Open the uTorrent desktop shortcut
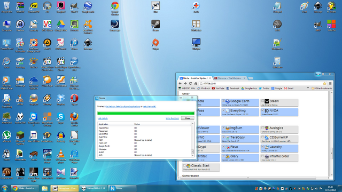Screen dimensions: 342x192 (6, 137)
